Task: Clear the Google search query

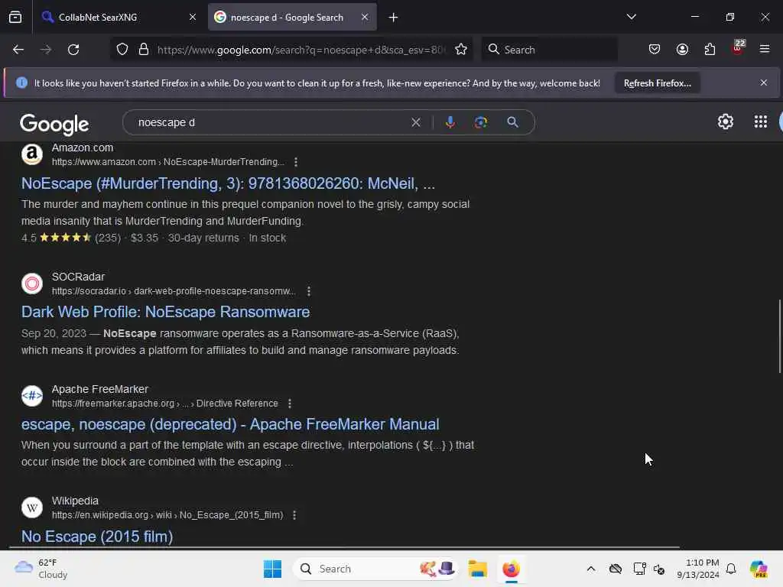Action: 415,122
